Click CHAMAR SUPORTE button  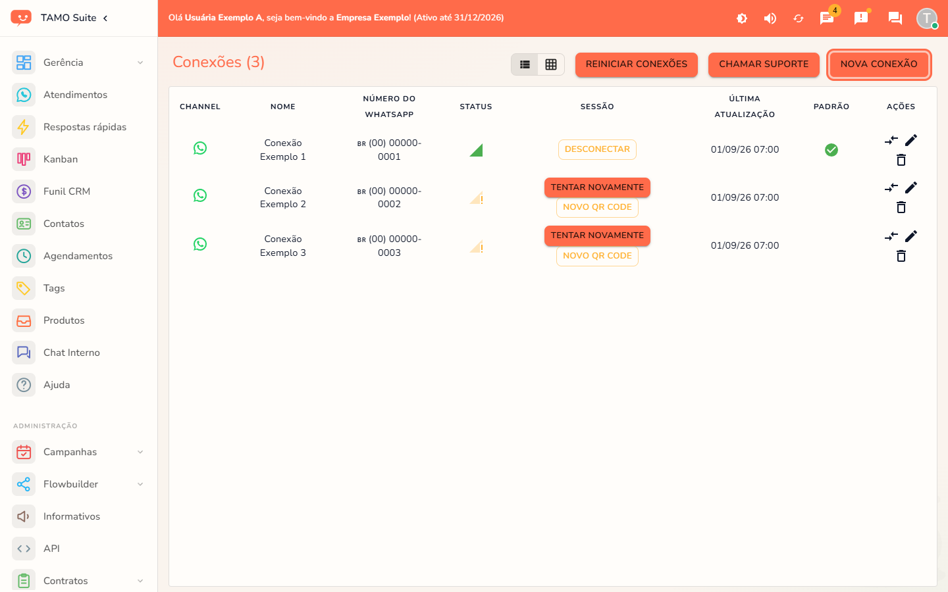(x=764, y=64)
